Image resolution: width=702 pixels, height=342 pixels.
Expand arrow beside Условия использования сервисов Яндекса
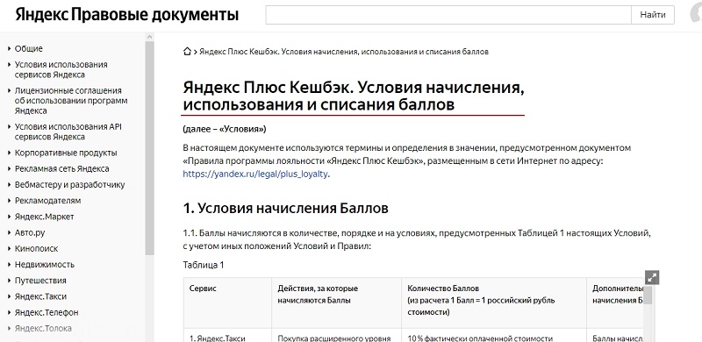point(9,65)
